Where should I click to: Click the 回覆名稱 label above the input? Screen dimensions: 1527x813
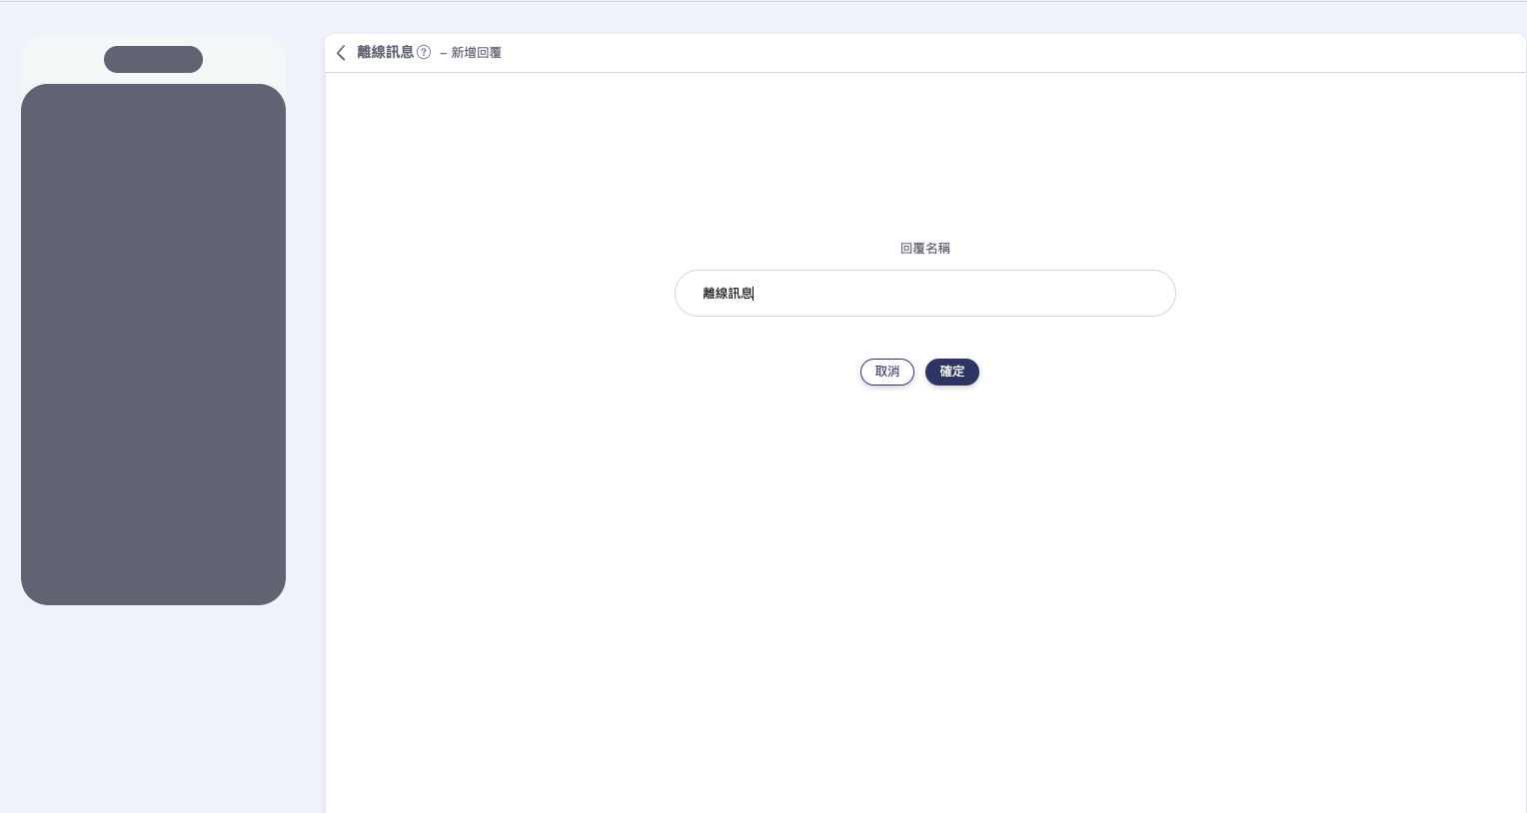pyautogui.click(x=924, y=249)
